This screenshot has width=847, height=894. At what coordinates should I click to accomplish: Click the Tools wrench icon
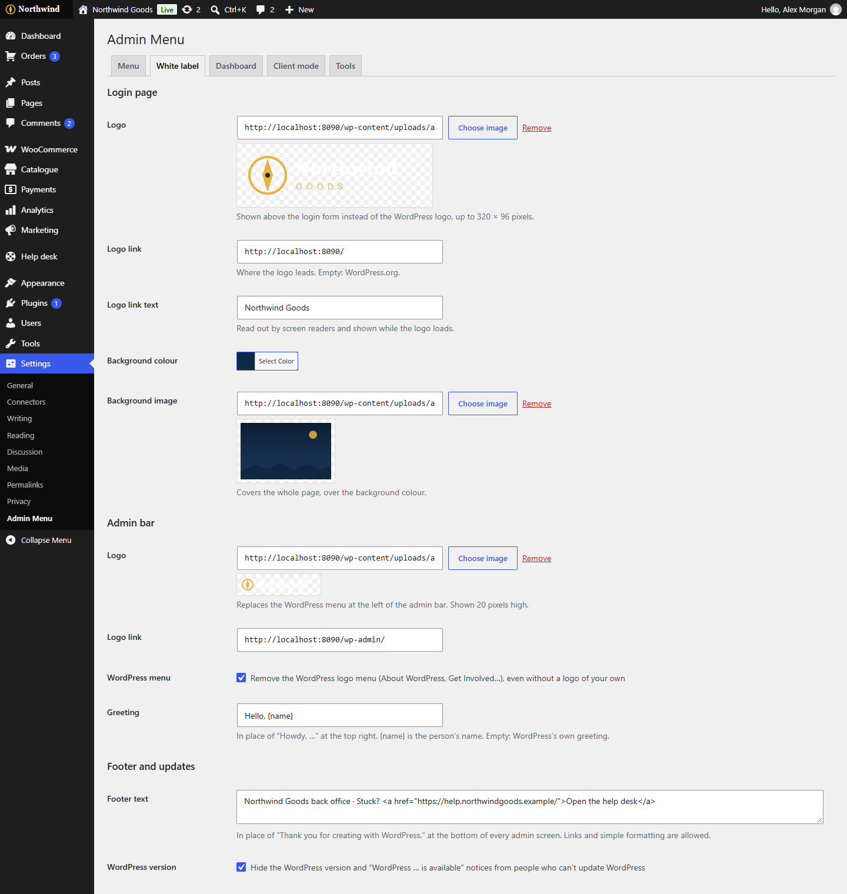click(11, 343)
